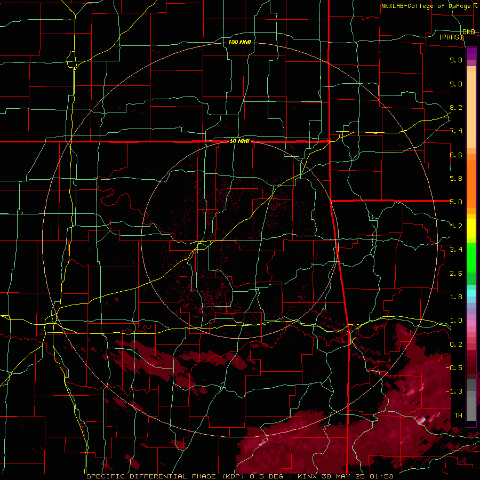Click the 6.6 value on color scale
Viewport: 480px width, 480px height.
(456, 155)
